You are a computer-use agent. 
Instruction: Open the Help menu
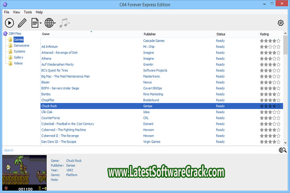(x=39, y=12)
